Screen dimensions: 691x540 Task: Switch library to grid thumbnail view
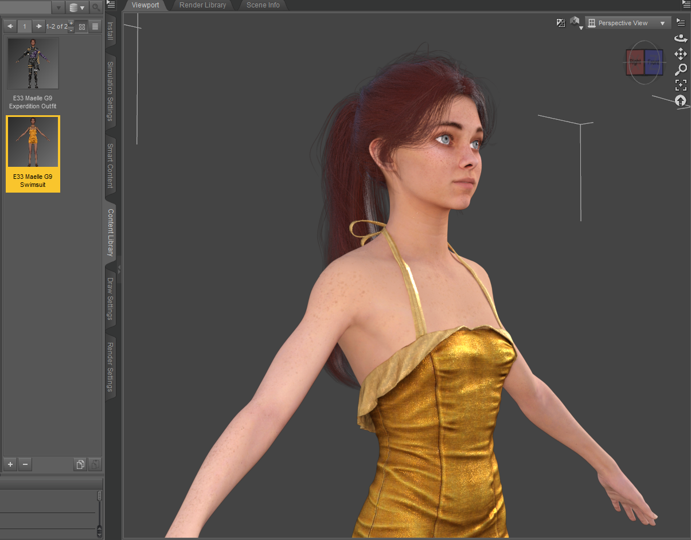tap(82, 26)
